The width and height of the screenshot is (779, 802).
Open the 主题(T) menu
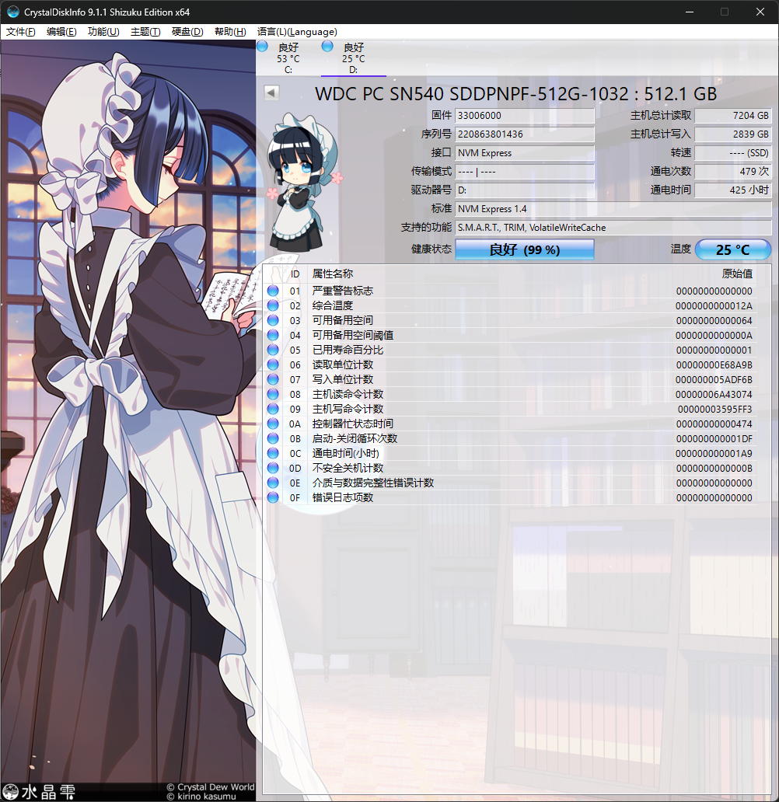145,32
